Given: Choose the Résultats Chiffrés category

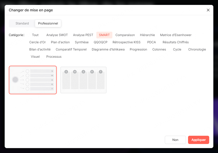Looking at the screenshot, I should pyautogui.click(x=176, y=42).
